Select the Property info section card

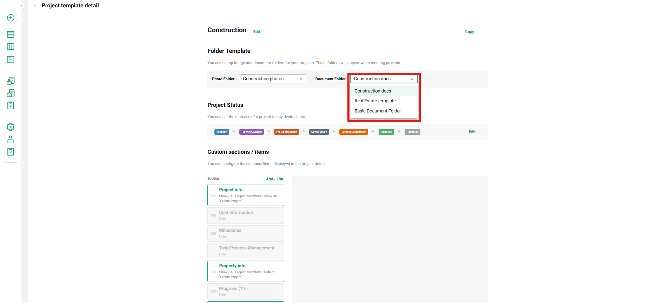(x=246, y=271)
